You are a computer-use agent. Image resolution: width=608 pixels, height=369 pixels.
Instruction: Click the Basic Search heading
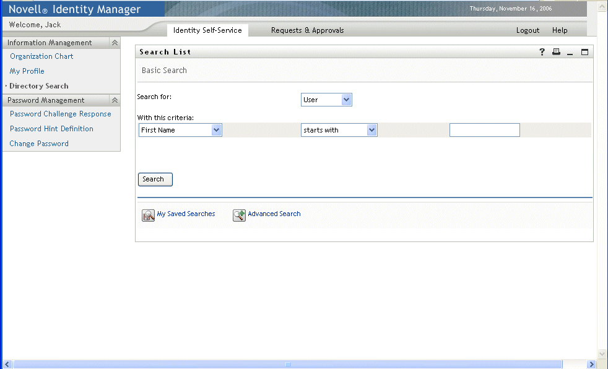coord(164,71)
